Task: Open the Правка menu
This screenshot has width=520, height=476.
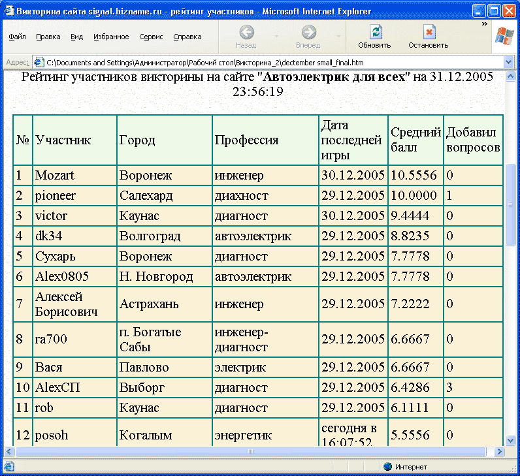Action: [48, 37]
